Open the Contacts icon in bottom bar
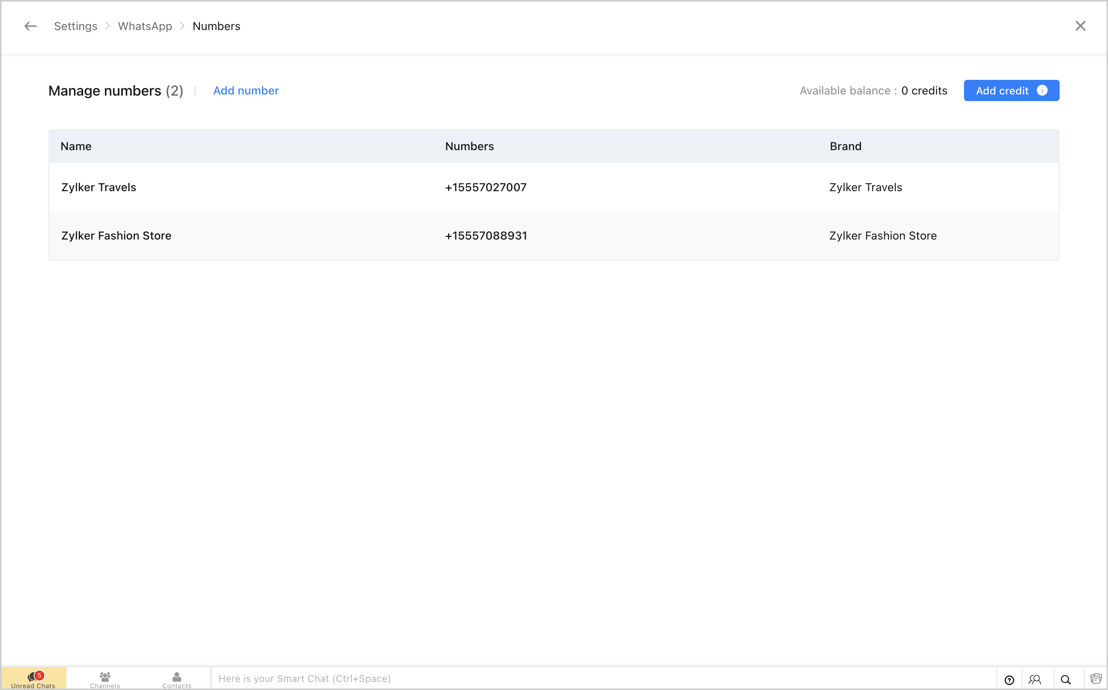 tap(177, 679)
